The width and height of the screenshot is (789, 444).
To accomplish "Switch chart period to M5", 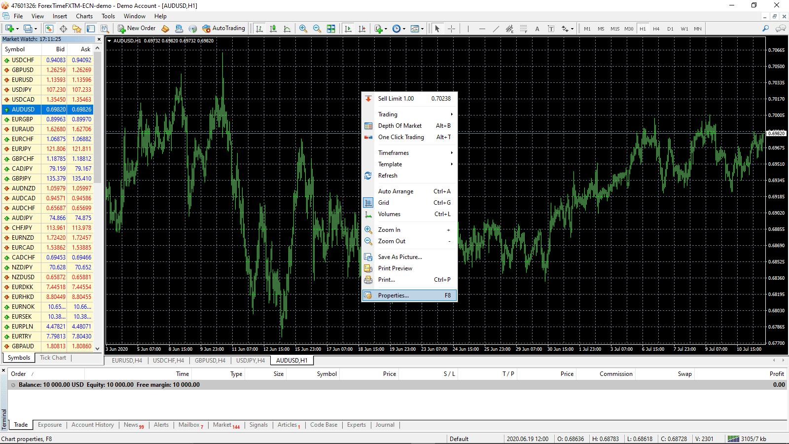I will [601, 29].
